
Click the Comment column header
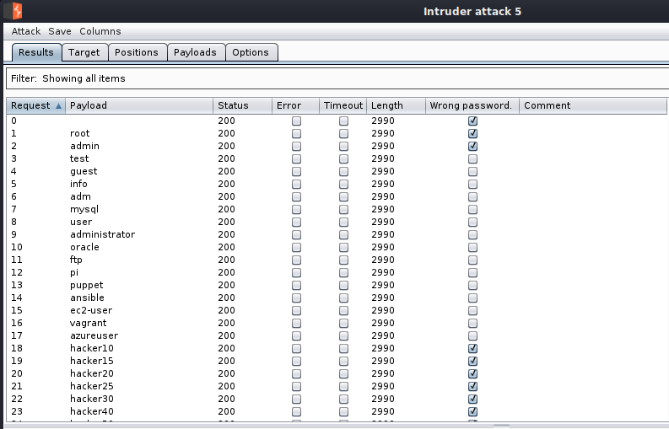click(x=591, y=106)
